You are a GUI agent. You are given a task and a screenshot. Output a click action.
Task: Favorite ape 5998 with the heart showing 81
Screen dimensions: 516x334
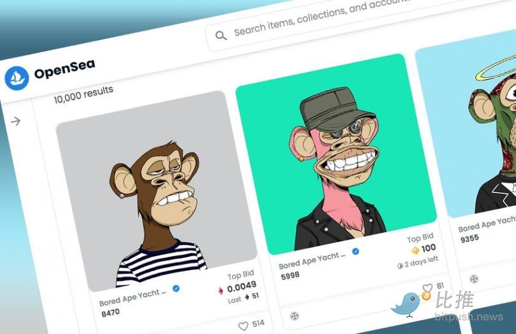point(427,288)
